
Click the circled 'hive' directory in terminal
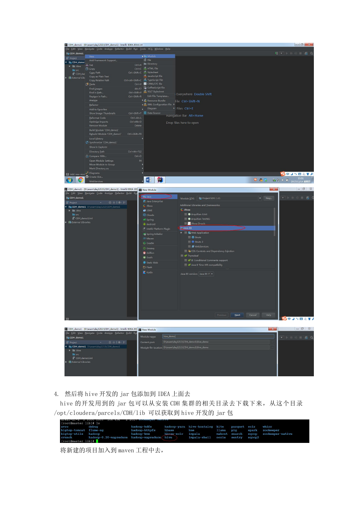(168, 438)
